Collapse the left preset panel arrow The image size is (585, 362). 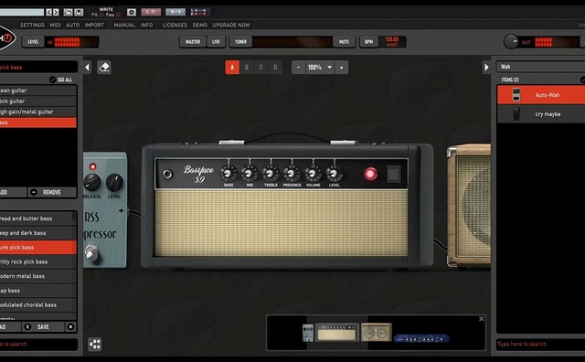point(88,68)
